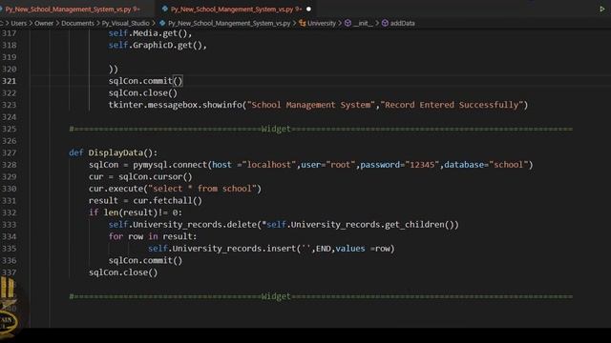The image size is (611, 343).
Task: Click the cube icon beside __init__ breadcrumb
Action: pos(348,23)
